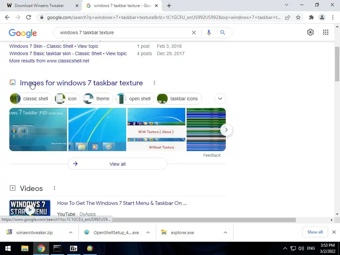Open the blue Windows 7 wallpaper thumbnail
The height and width of the screenshot is (255, 340).
[x=97, y=129]
